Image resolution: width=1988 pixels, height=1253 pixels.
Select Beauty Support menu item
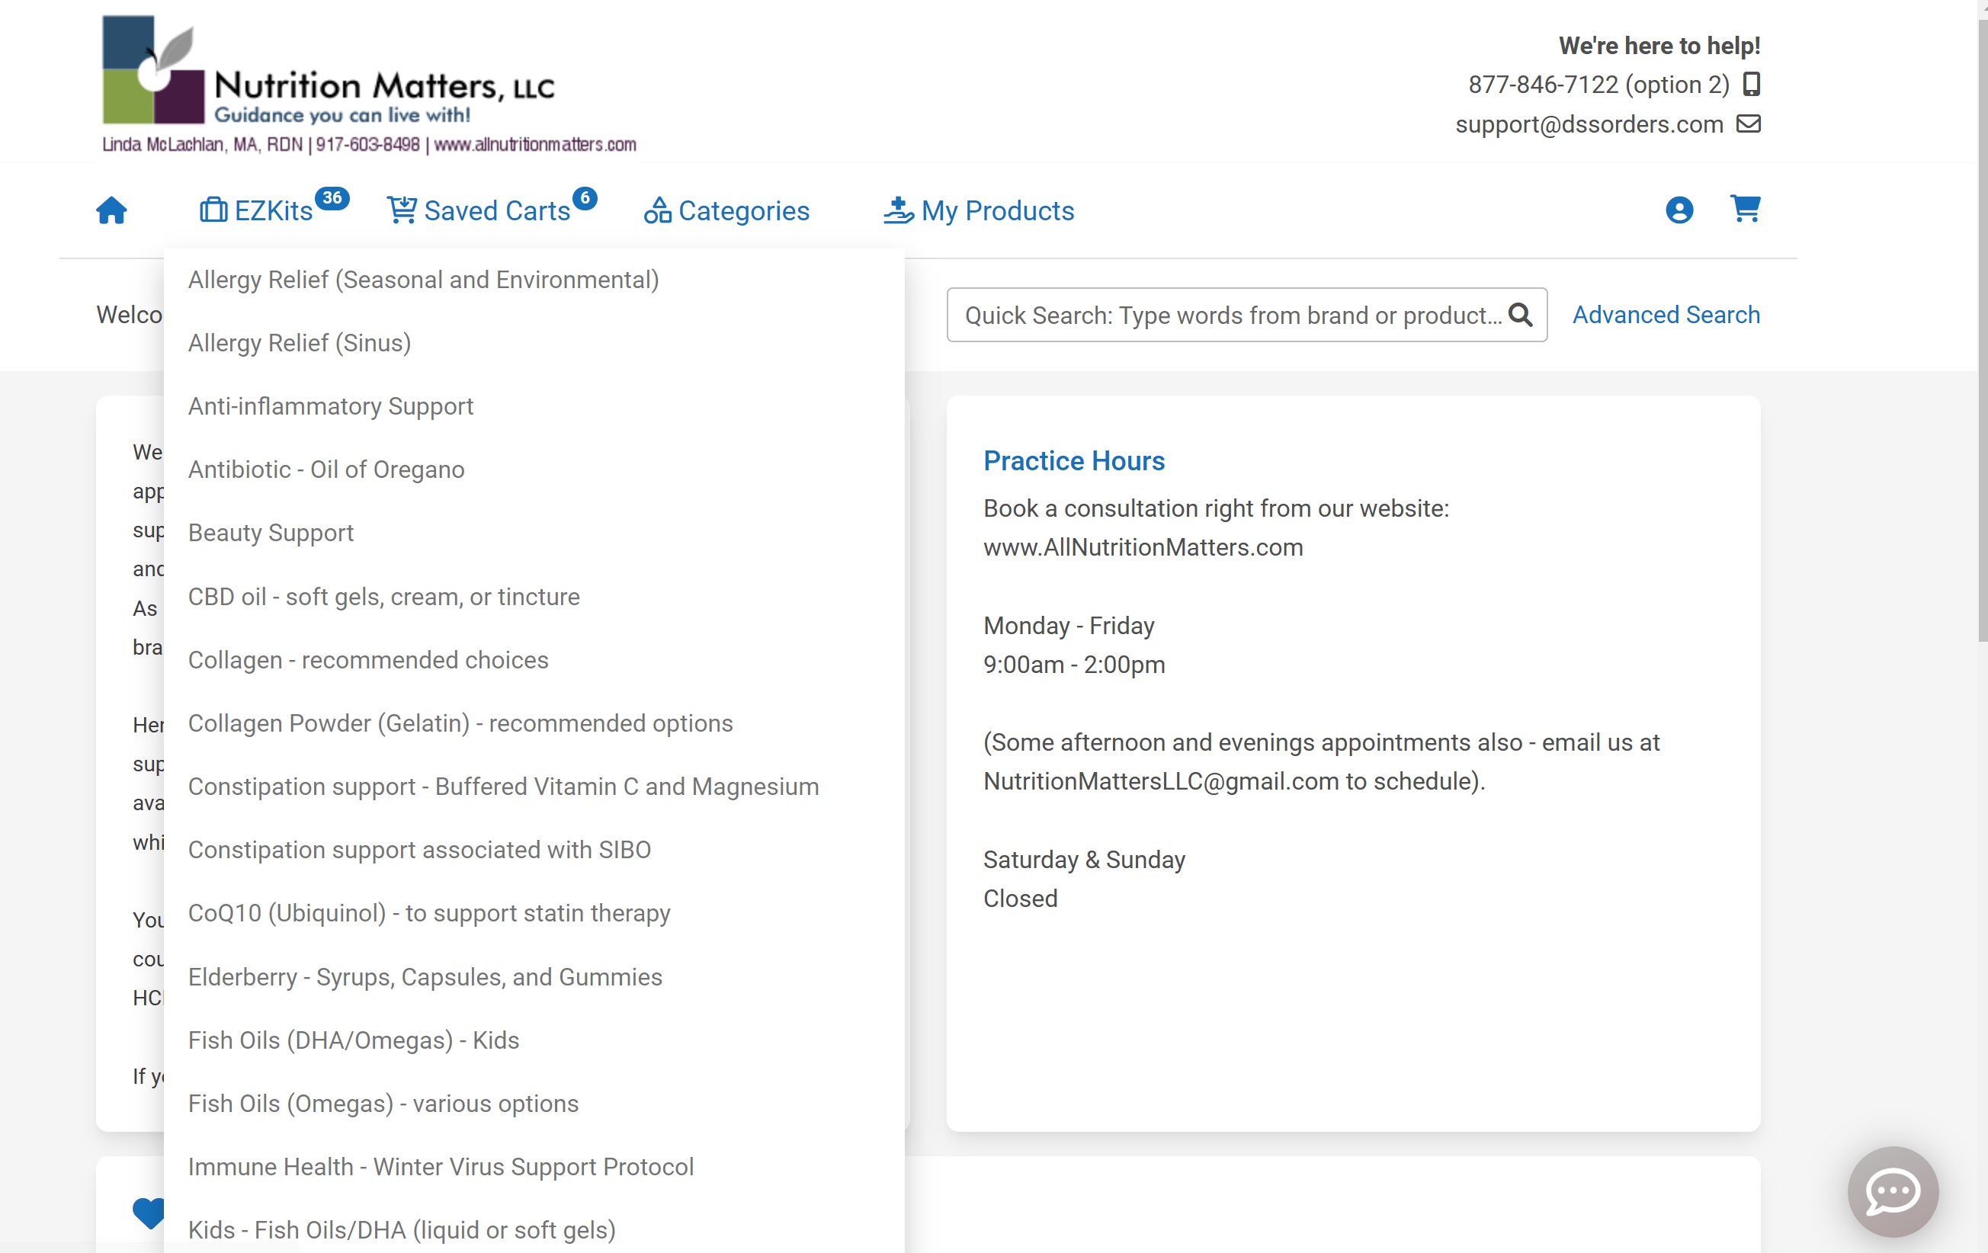point(271,533)
